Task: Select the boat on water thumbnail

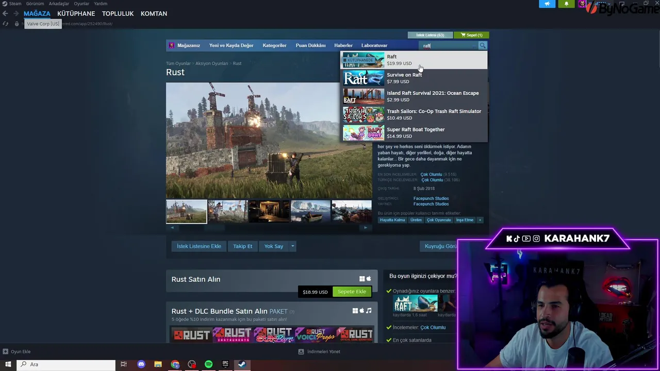Action: 310,211
